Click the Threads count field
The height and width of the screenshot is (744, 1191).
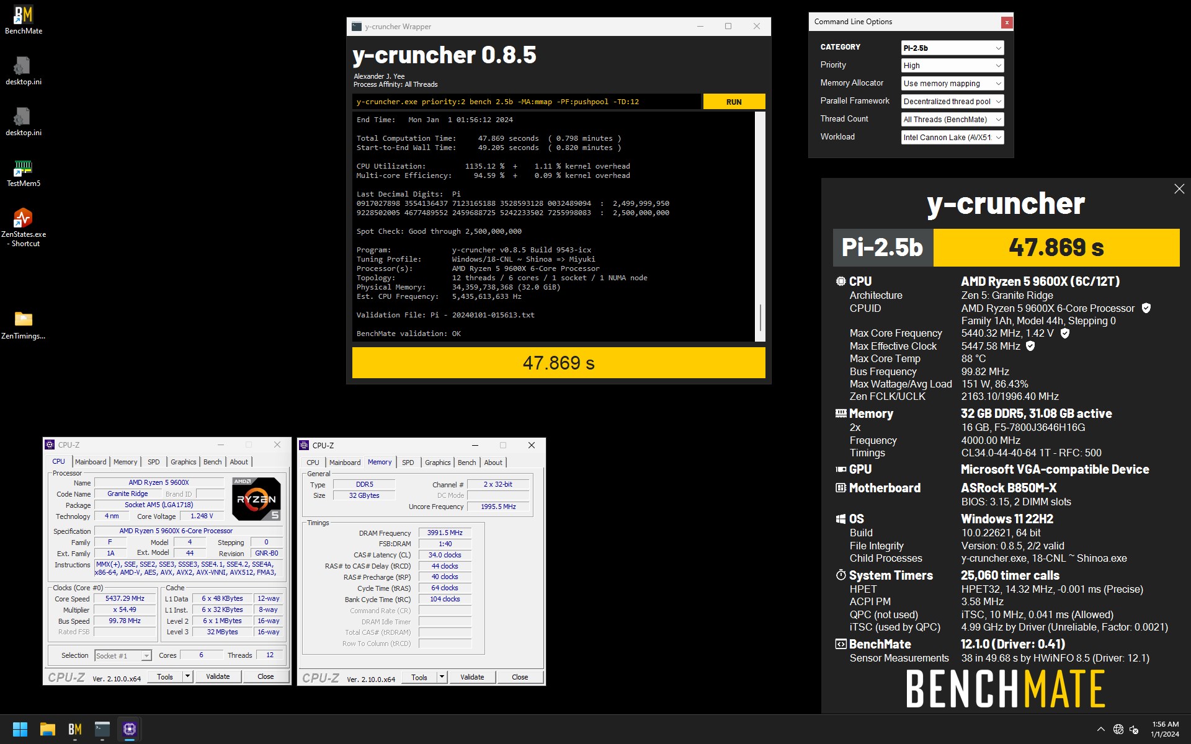270,655
